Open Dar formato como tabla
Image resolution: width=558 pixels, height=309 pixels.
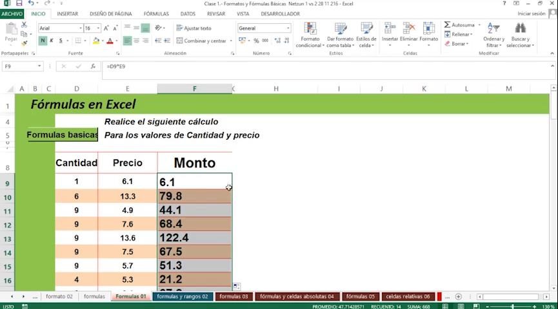340,35
